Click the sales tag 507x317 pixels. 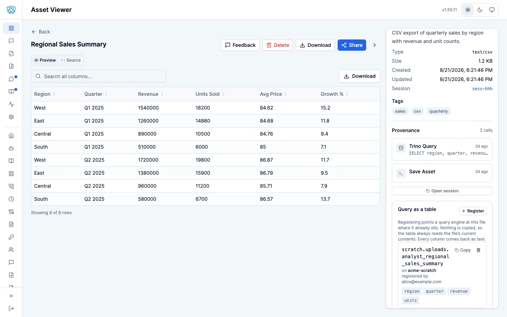point(400,111)
